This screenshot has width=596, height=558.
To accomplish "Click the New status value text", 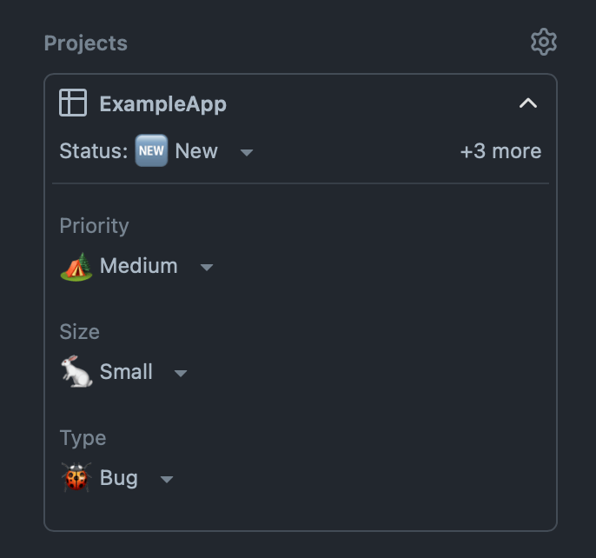I will click(196, 151).
